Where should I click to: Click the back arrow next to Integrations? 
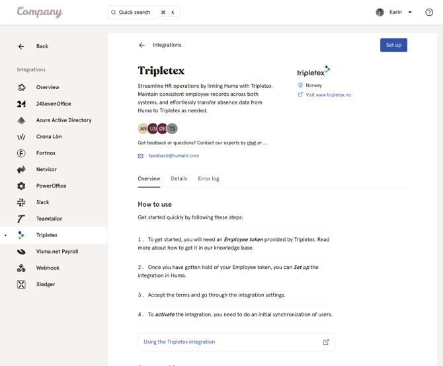coord(142,45)
